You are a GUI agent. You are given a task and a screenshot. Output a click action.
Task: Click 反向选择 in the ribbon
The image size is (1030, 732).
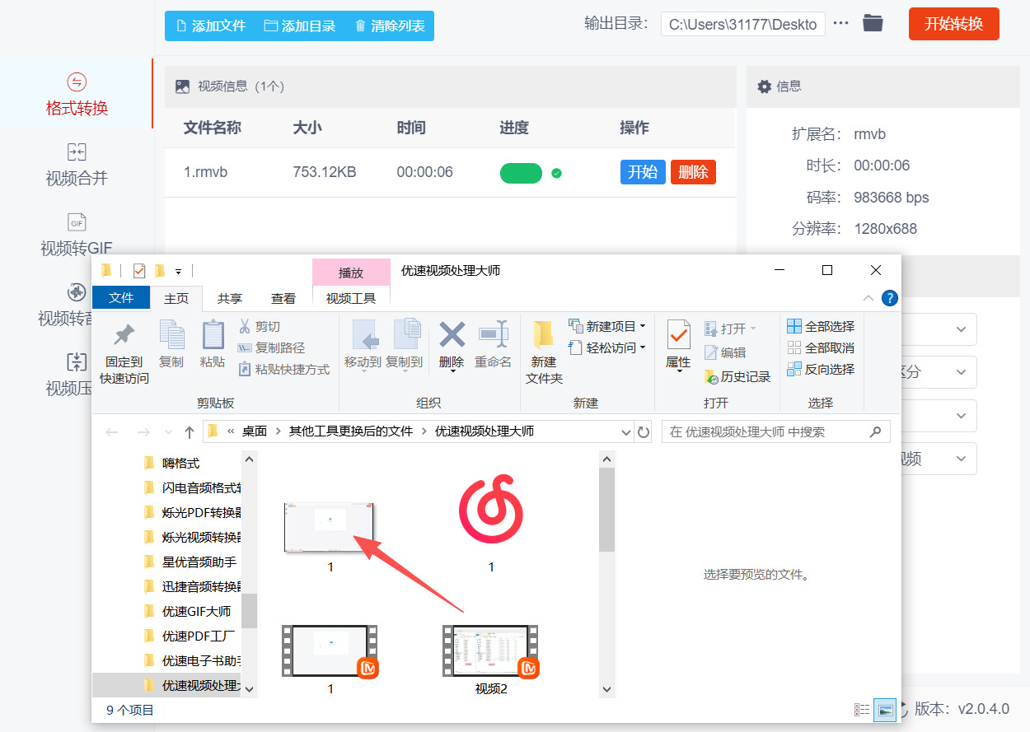pyautogui.click(x=821, y=370)
